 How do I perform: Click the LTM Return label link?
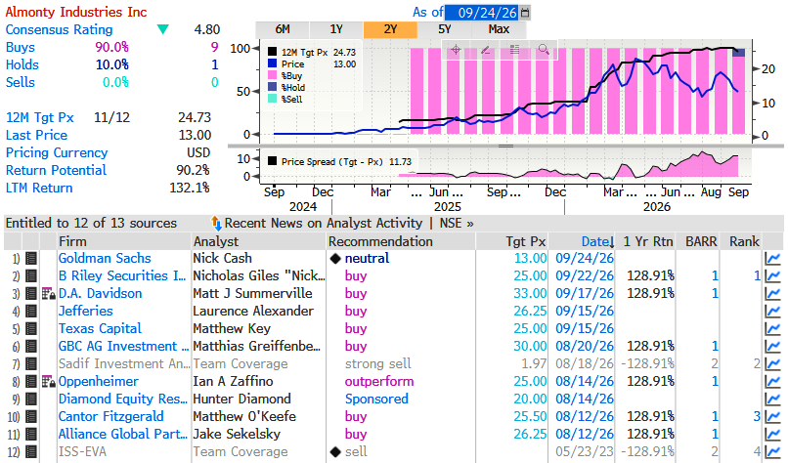(x=39, y=188)
